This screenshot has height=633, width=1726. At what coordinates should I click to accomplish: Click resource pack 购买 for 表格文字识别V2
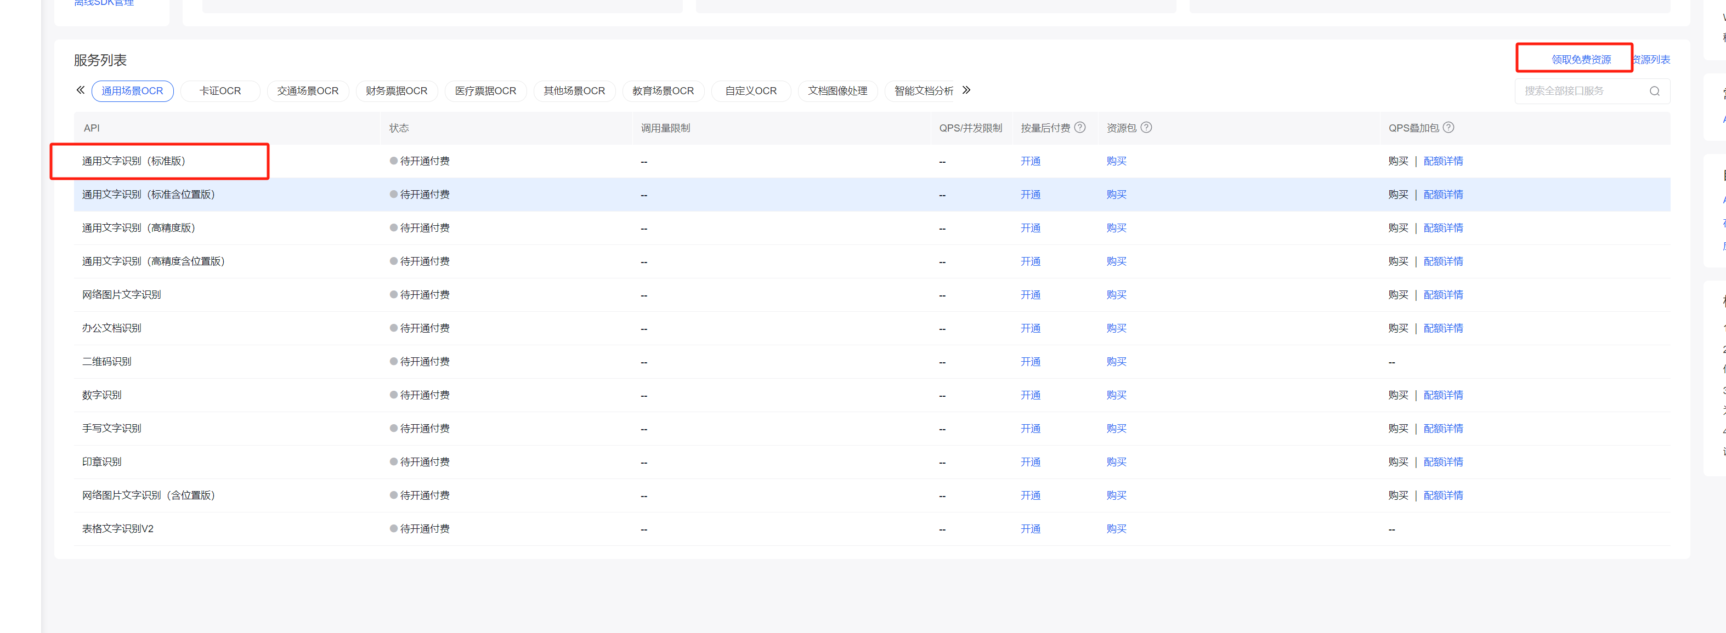1116,530
